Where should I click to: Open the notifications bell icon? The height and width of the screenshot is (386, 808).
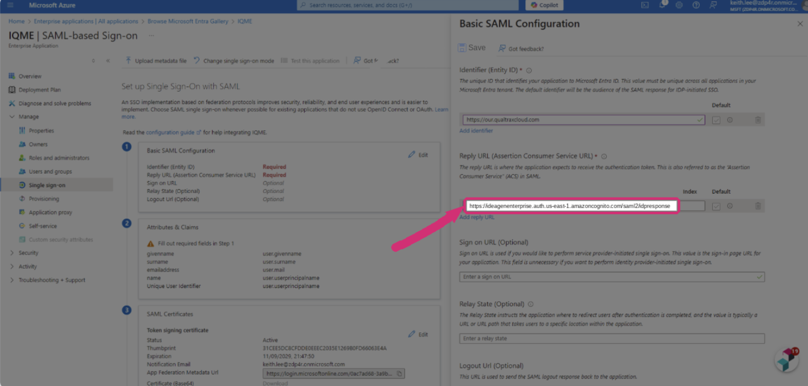pos(663,5)
